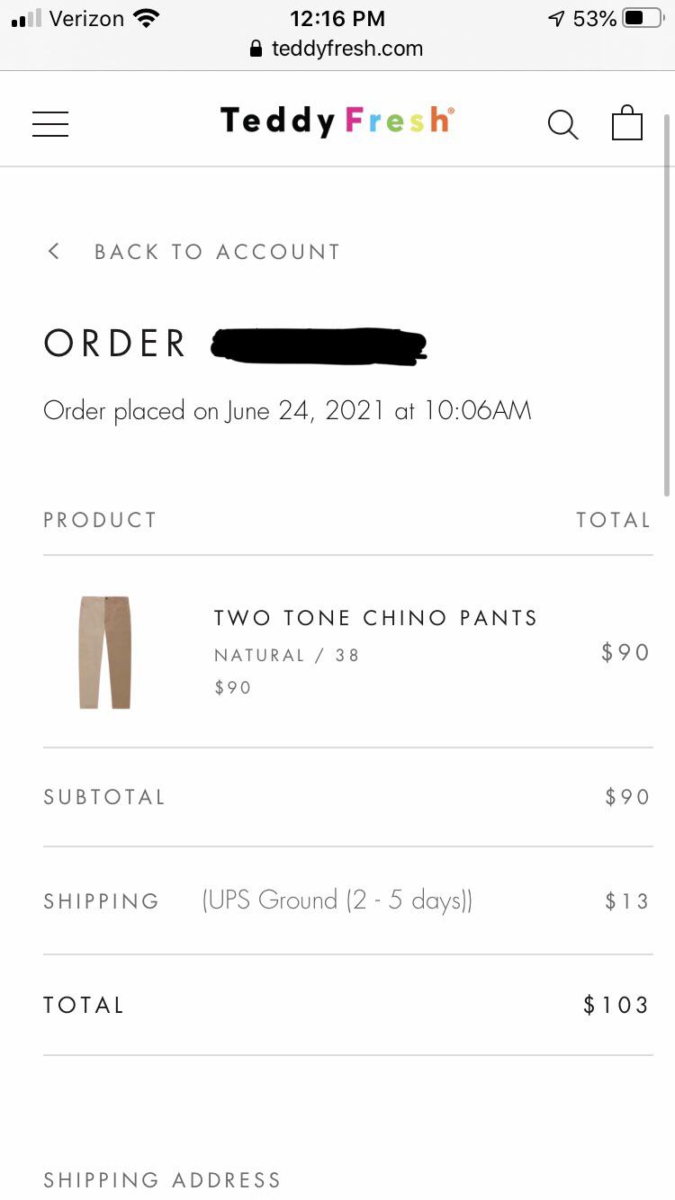Go back via Back to Account link
This screenshot has width=675, height=1200.
pos(217,252)
